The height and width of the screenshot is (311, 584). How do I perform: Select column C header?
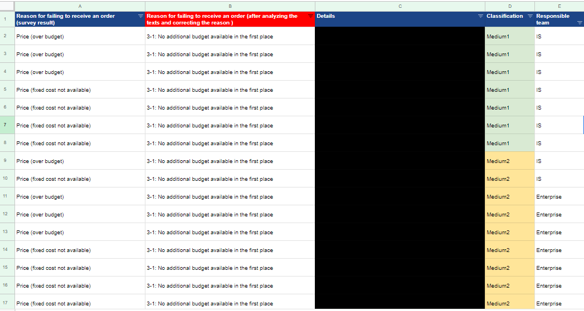[400, 6]
